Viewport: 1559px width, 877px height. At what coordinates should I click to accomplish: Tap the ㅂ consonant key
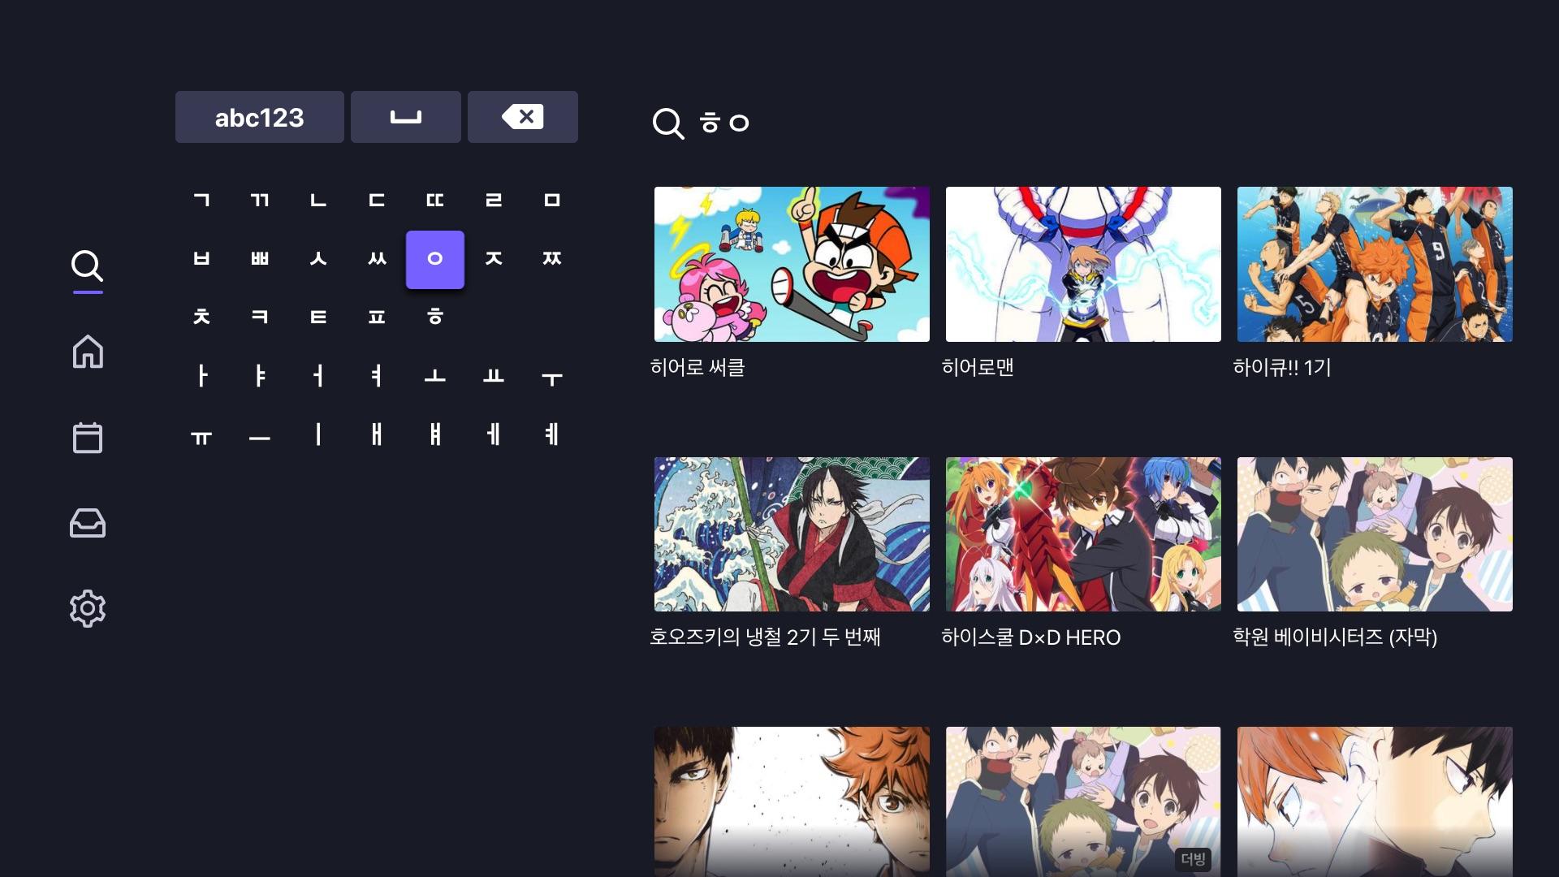click(201, 259)
